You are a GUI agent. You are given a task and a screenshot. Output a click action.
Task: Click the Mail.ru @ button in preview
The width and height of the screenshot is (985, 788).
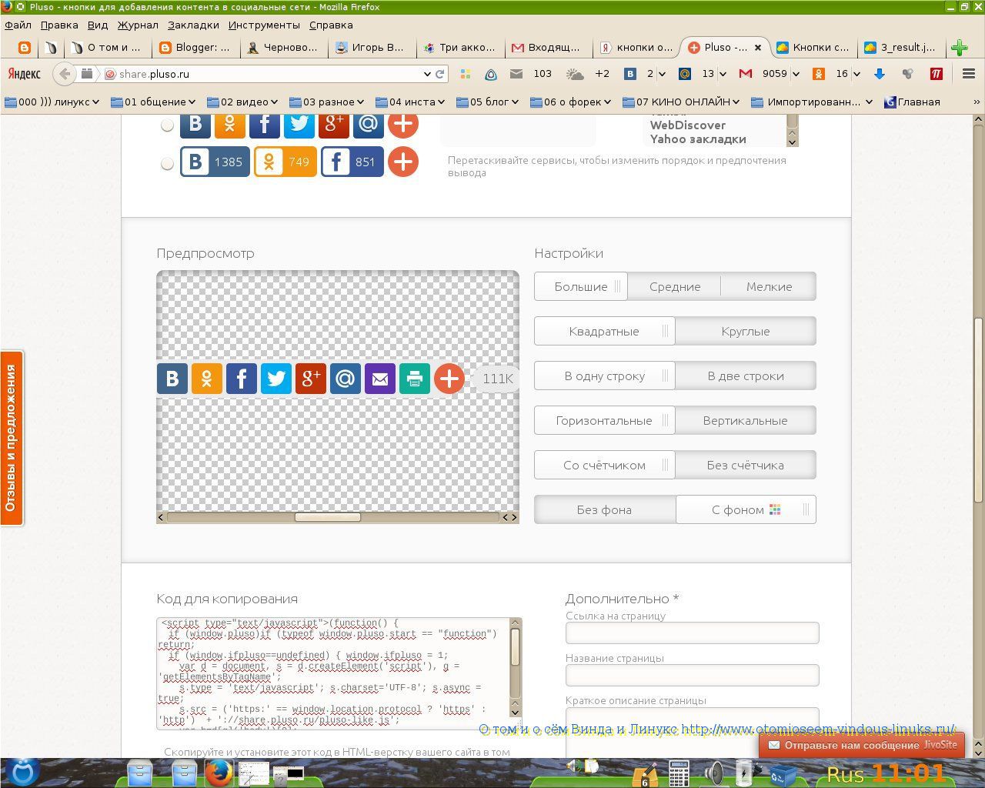pyautogui.click(x=346, y=379)
